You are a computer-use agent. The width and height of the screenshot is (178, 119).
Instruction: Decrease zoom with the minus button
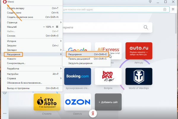coord(44,27)
